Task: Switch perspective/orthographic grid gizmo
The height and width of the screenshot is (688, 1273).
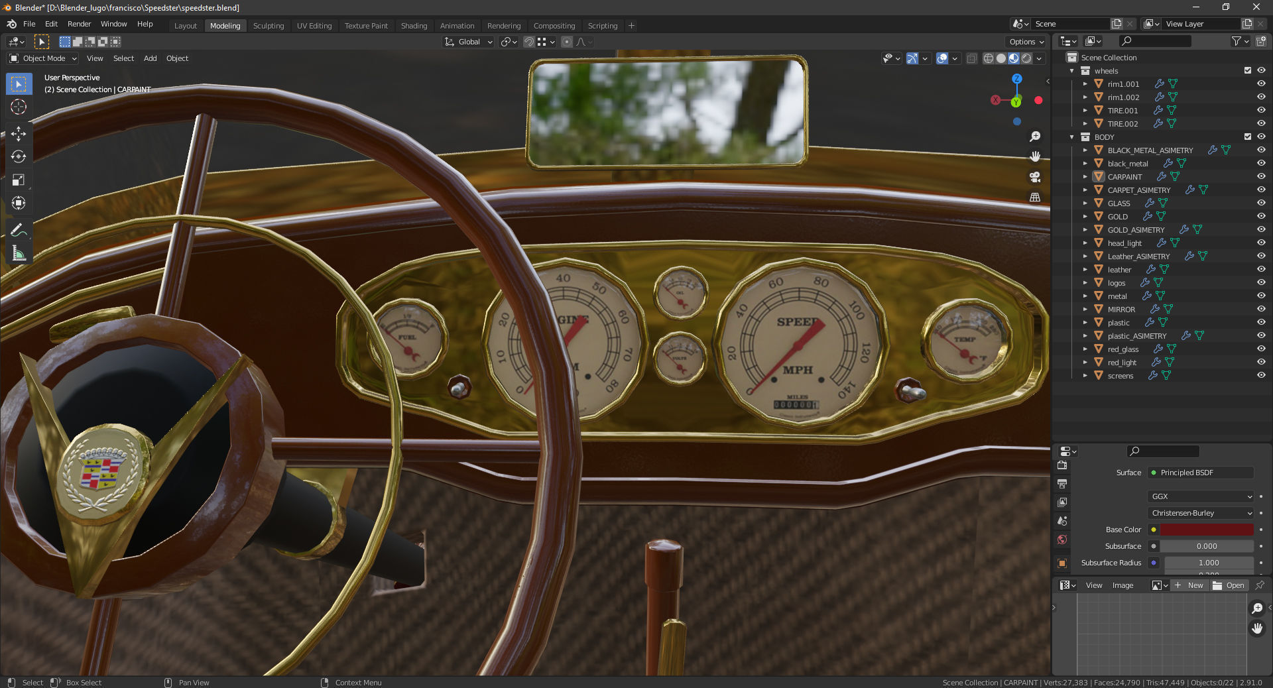Action: tap(1034, 197)
